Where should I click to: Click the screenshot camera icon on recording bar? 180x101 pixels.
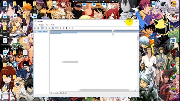point(113,1)
